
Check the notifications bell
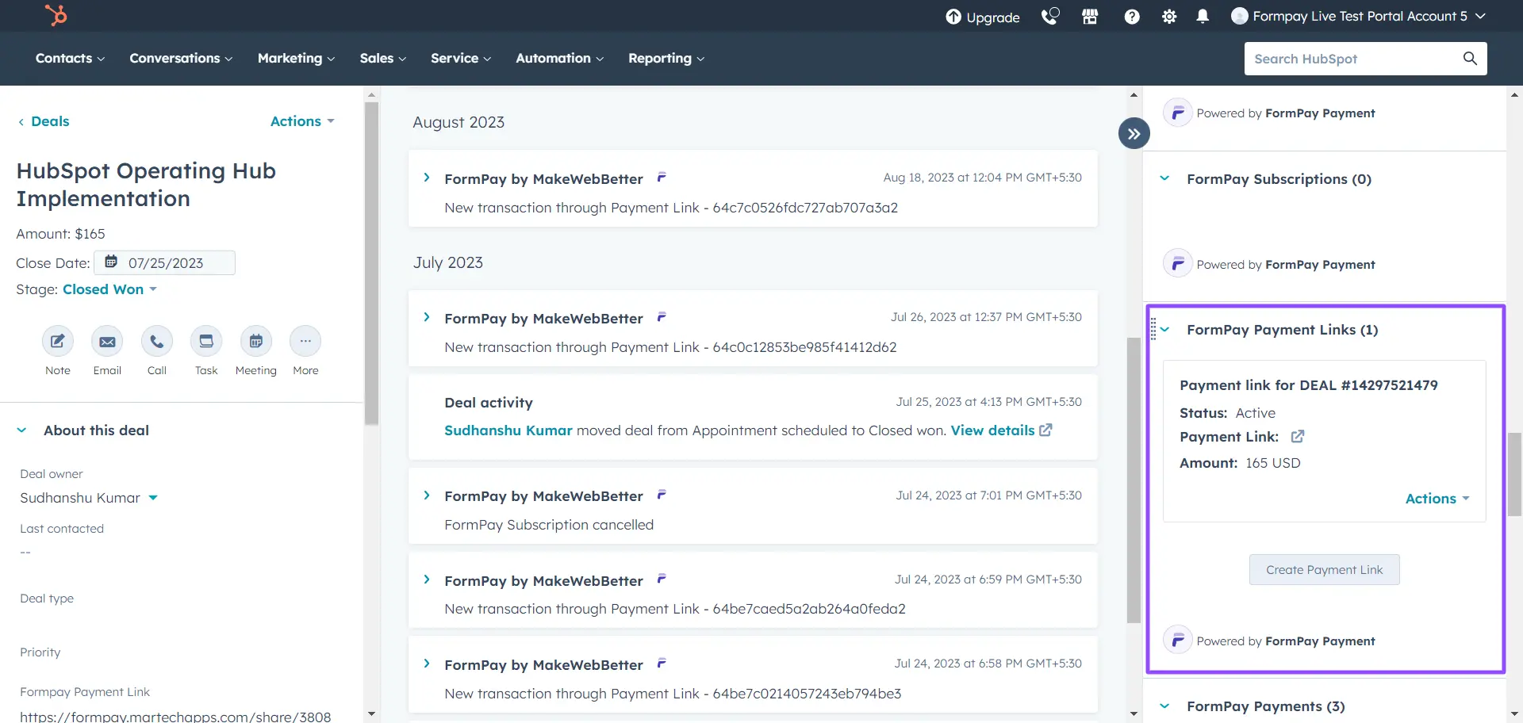(x=1203, y=16)
